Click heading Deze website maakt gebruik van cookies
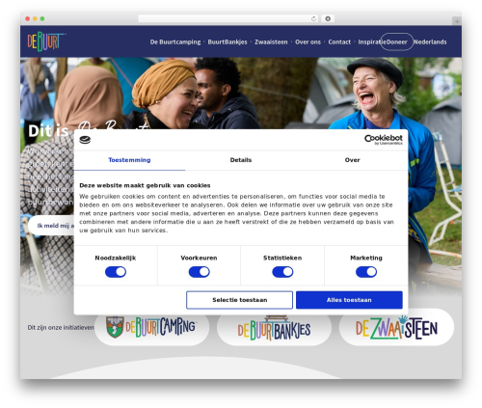The image size is (482, 408). (145, 185)
